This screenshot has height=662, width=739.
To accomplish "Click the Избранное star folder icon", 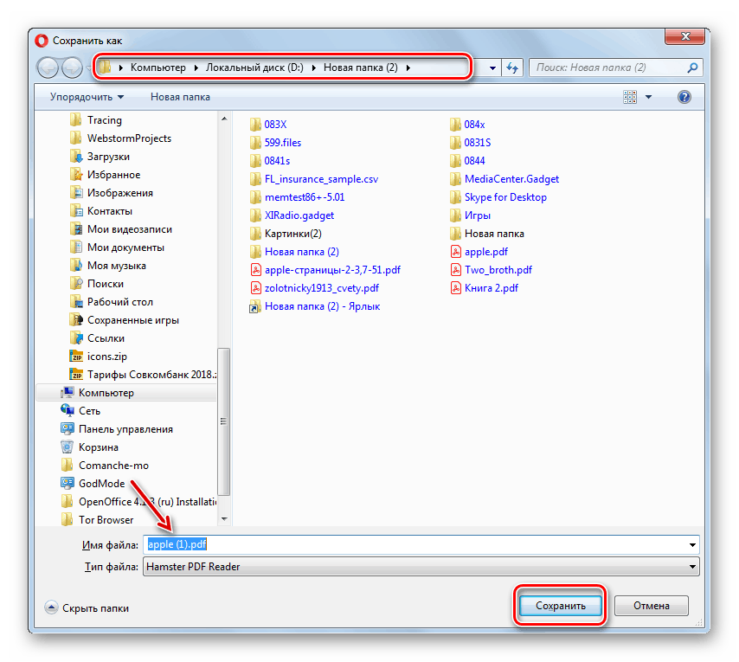I will click(x=76, y=175).
